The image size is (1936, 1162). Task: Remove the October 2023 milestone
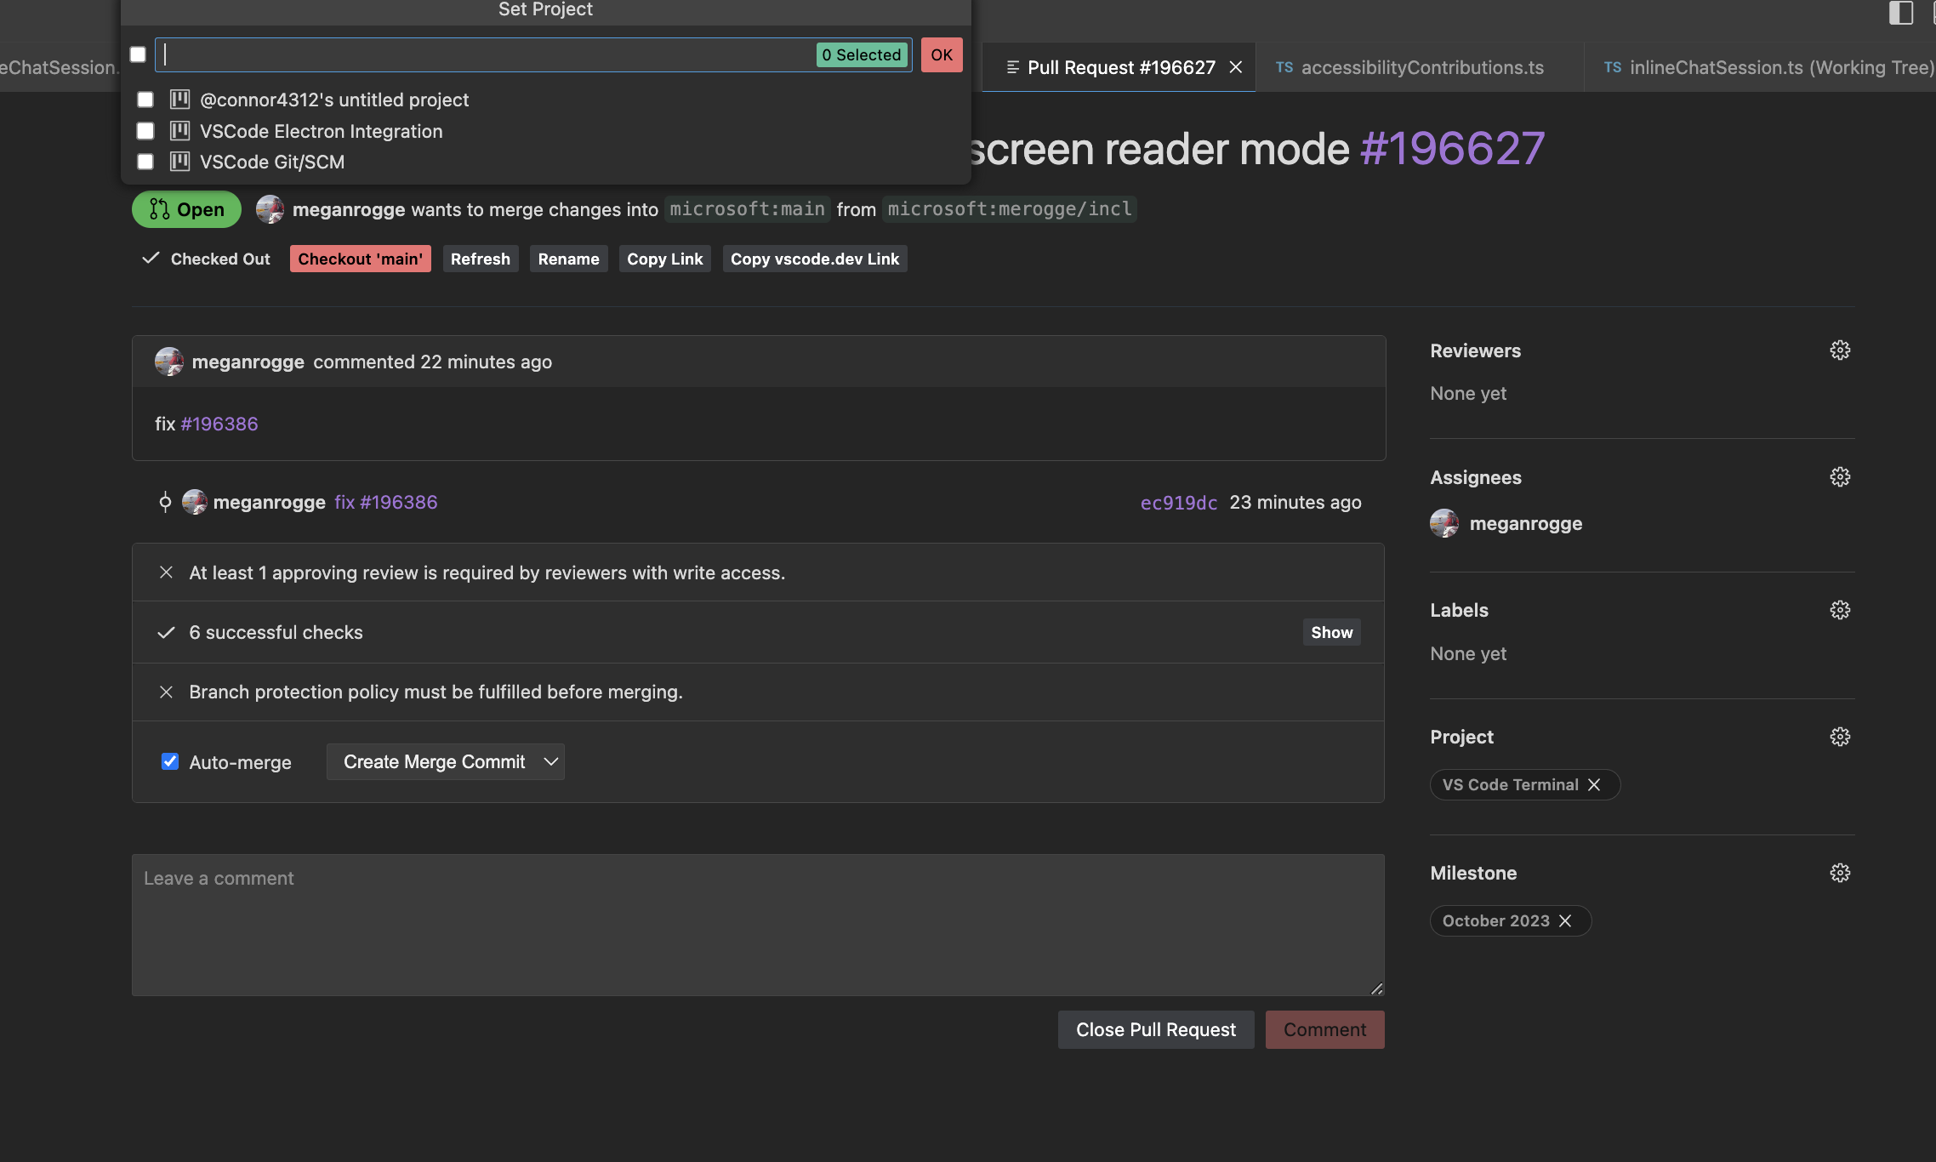[x=1566, y=920]
